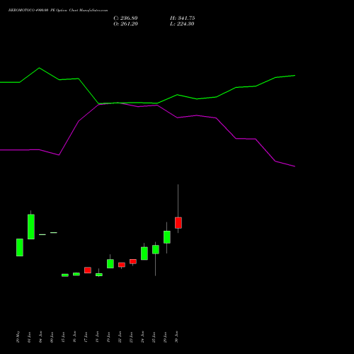
Task: Click the '17 Jun' date label
Action: 86,337
